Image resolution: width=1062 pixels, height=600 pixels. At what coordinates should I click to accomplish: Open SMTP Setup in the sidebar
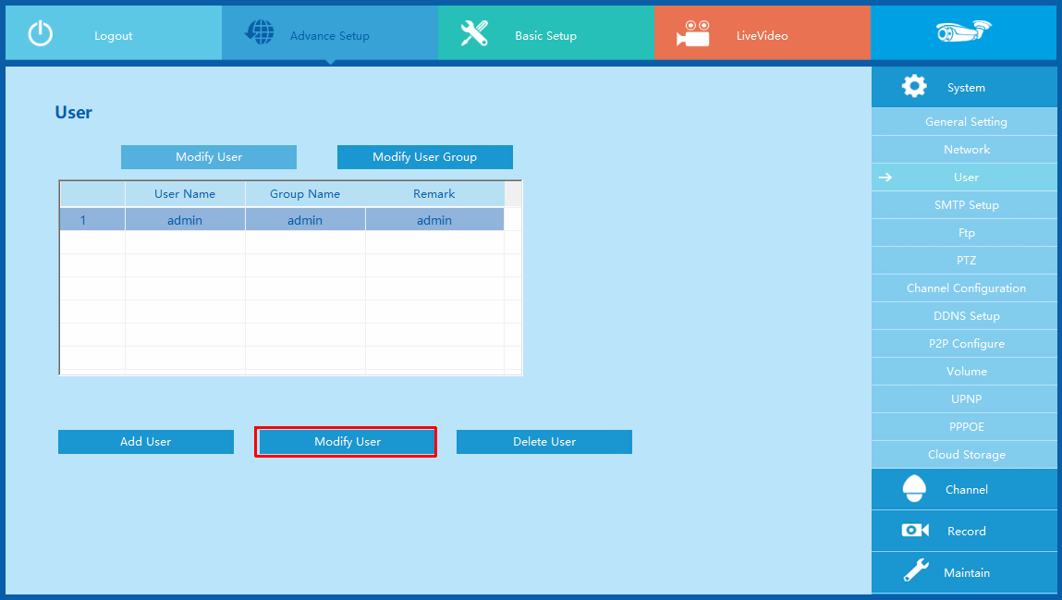pos(964,205)
